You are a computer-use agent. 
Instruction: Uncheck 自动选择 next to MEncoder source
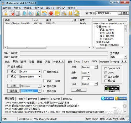coord(45,86)
